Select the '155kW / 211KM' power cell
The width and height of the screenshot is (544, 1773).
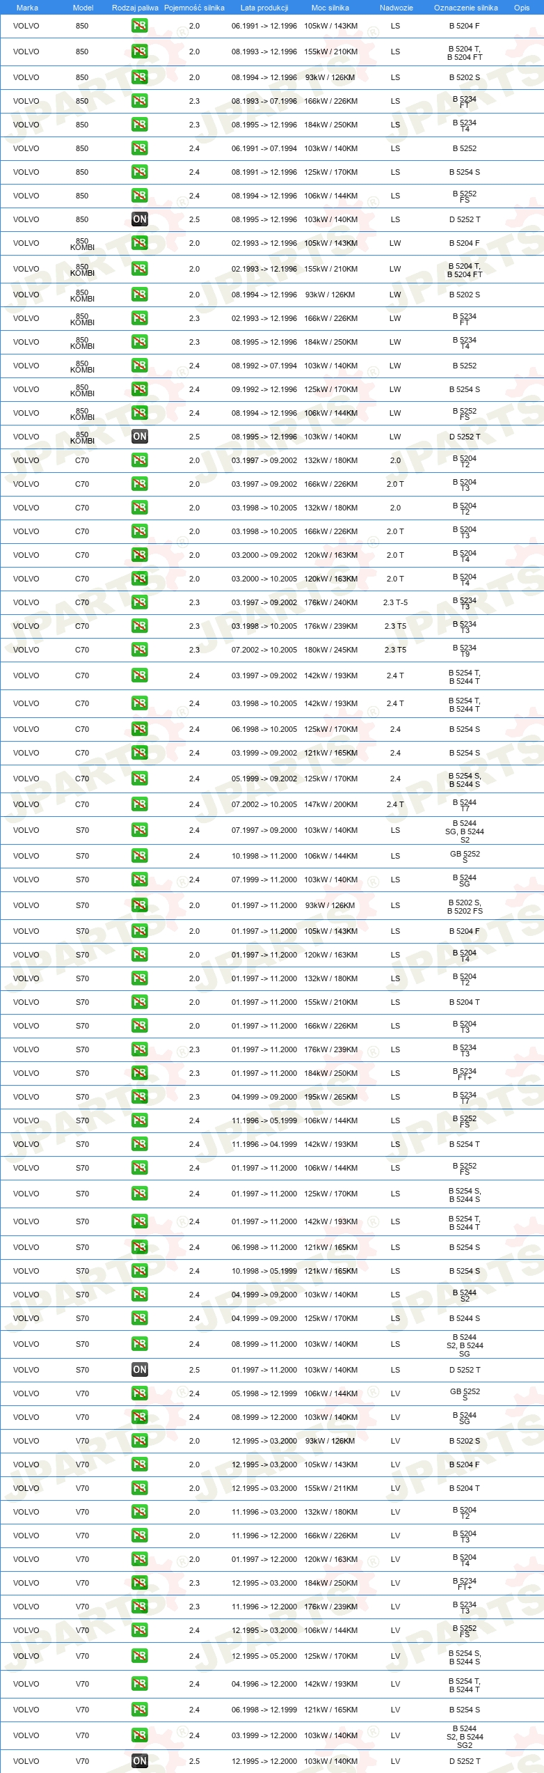[331, 1488]
